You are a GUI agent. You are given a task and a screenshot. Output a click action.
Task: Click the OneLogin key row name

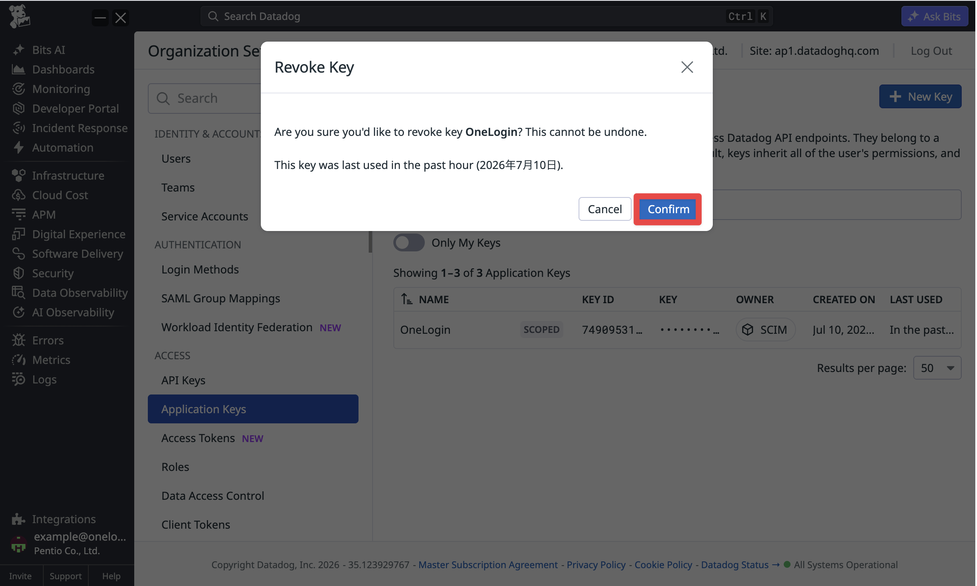(x=425, y=330)
